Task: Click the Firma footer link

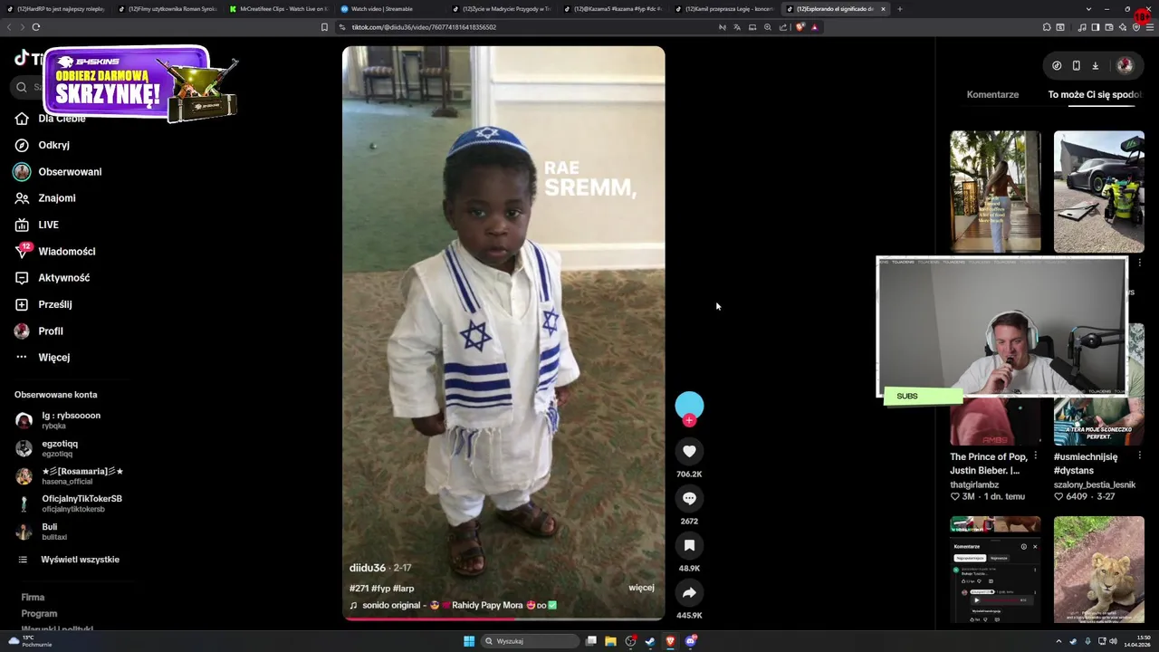Action: click(33, 598)
